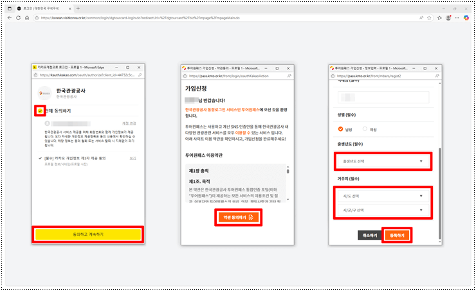The image size is (476, 291).
Task: Open the 시/군/구 선택 dropdown
Action: (x=383, y=210)
